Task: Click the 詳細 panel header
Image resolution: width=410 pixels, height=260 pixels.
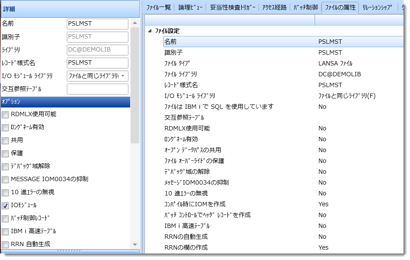Action: [x=70, y=9]
